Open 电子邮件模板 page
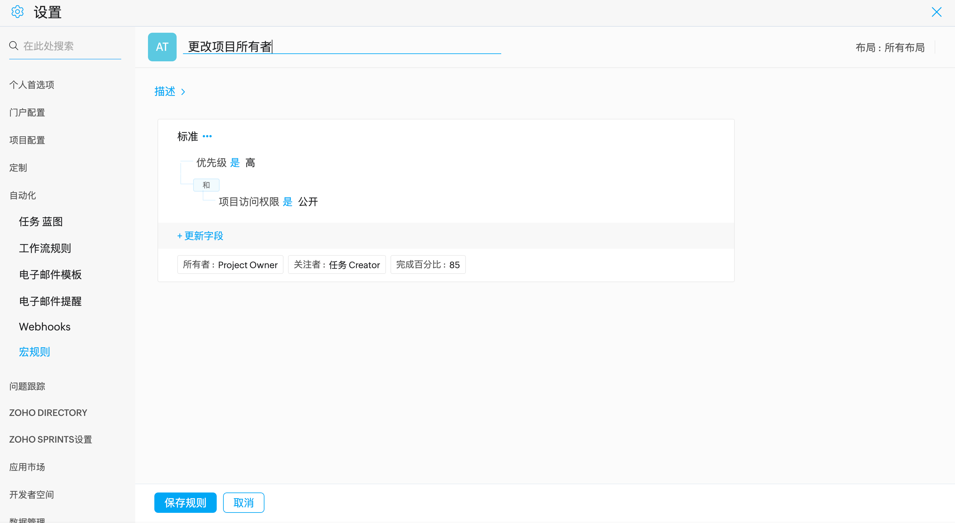Image resolution: width=955 pixels, height=523 pixels. point(50,275)
